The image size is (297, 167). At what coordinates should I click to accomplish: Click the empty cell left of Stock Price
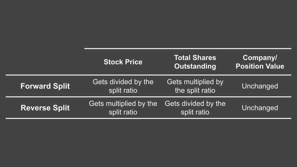click(45, 62)
